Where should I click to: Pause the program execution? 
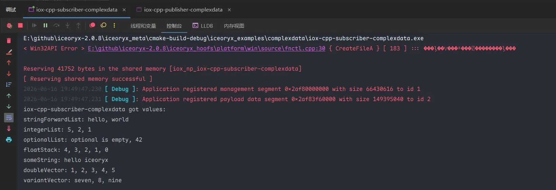click(45, 25)
